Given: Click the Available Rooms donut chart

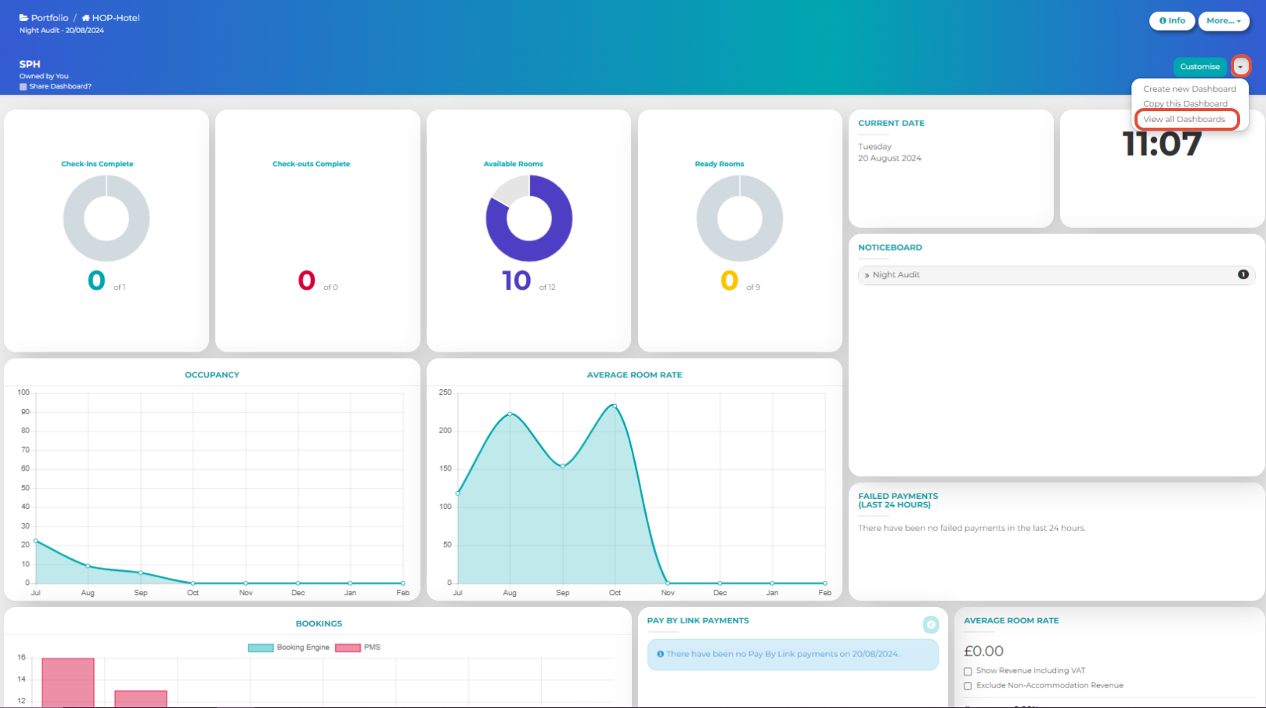Looking at the screenshot, I should pos(529,219).
